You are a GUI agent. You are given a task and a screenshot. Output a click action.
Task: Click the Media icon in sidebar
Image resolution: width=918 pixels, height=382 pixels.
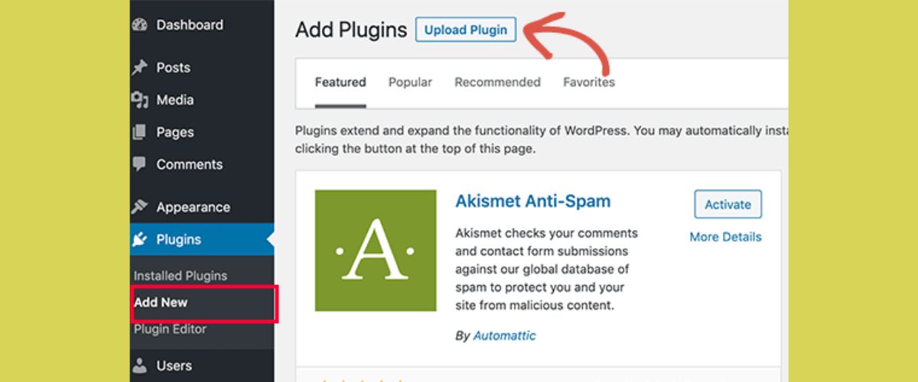click(x=139, y=100)
